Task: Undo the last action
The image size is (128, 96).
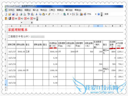Action: tap(53, 14)
